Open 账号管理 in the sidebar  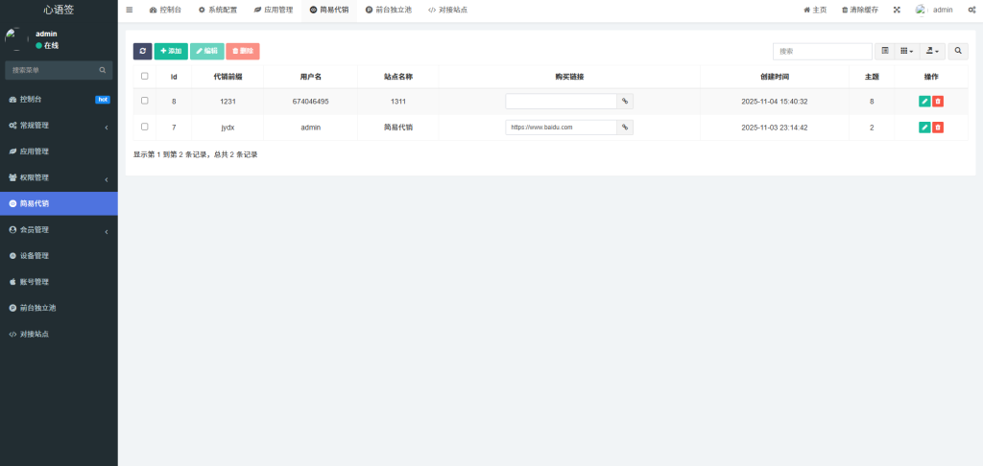tap(59, 282)
